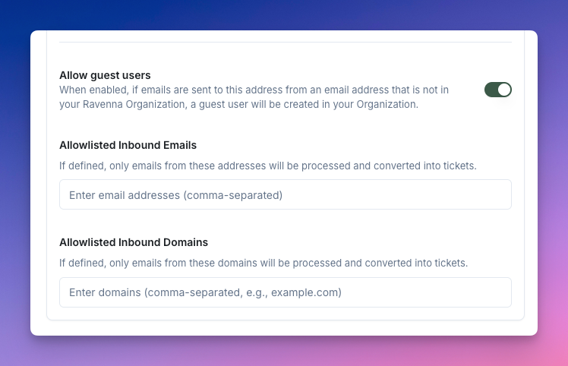Click the 'Enter email addresses (comma-separated)' placeholder
This screenshot has width=568, height=366.
click(175, 195)
